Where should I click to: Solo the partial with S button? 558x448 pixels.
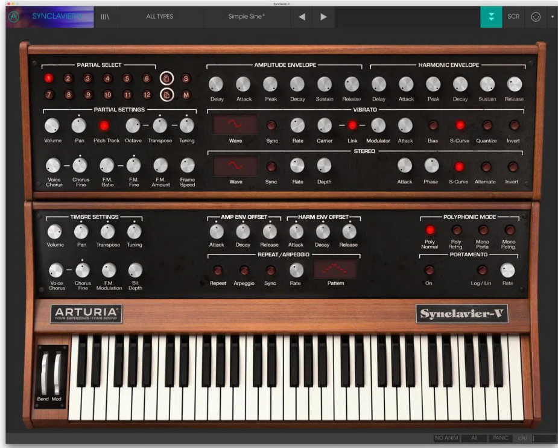click(186, 78)
